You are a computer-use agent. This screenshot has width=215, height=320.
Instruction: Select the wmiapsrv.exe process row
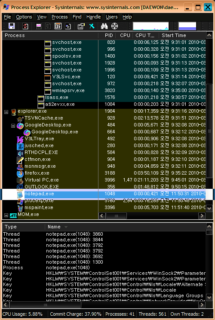pyautogui.click(x=104, y=90)
